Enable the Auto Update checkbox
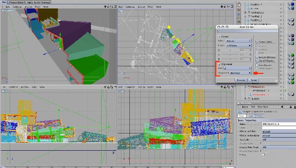296x168 pixels. coord(257,65)
